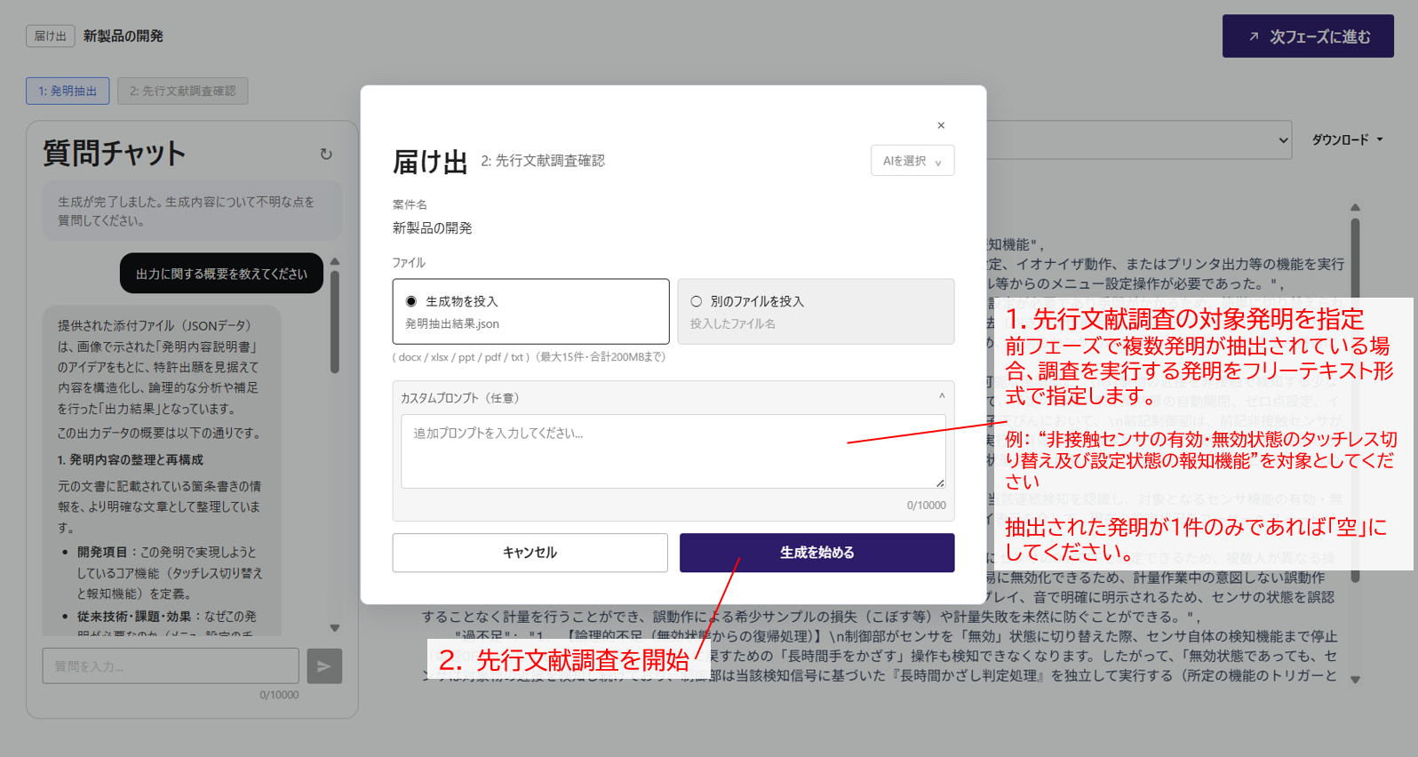
Task: Switch to the 1: 発明抽出 tab
Action: click(x=68, y=91)
